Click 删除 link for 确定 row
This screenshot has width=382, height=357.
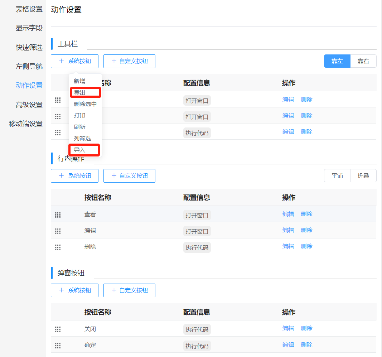(x=306, y=345)
